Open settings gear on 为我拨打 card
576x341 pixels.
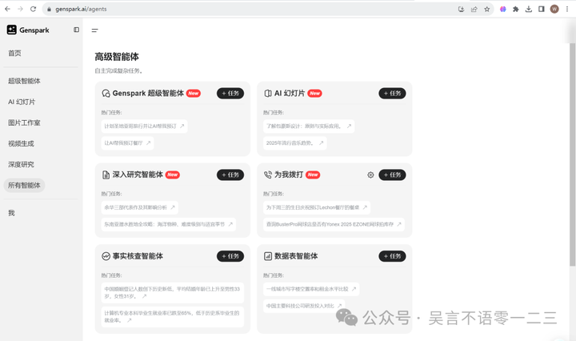370,175
